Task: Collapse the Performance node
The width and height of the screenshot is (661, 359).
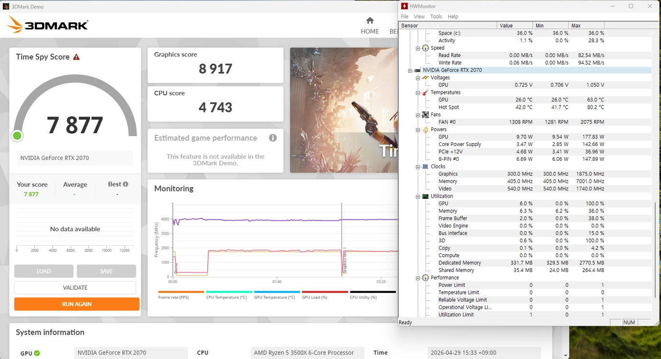Action: pyautogui.click(x=418, y=278)
